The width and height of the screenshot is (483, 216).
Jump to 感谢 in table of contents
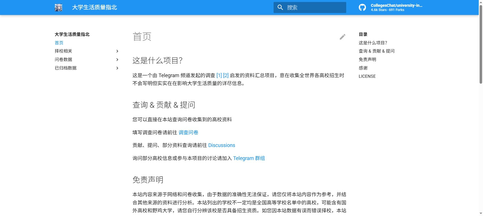363,68
